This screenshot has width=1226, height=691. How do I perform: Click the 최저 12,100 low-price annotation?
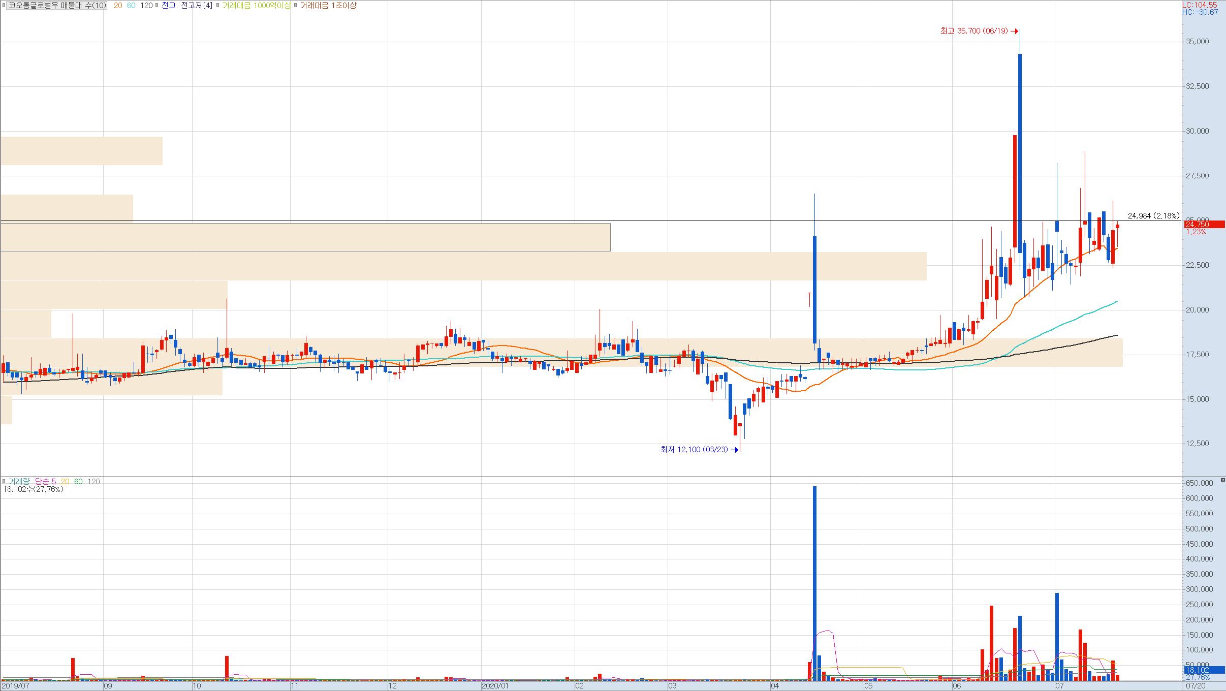click(x=694, y=450)
